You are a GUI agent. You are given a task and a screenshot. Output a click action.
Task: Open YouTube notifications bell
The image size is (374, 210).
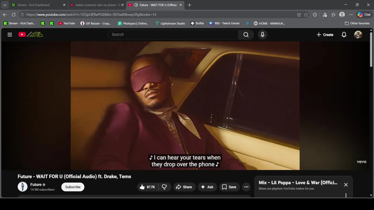coord(344,34)
